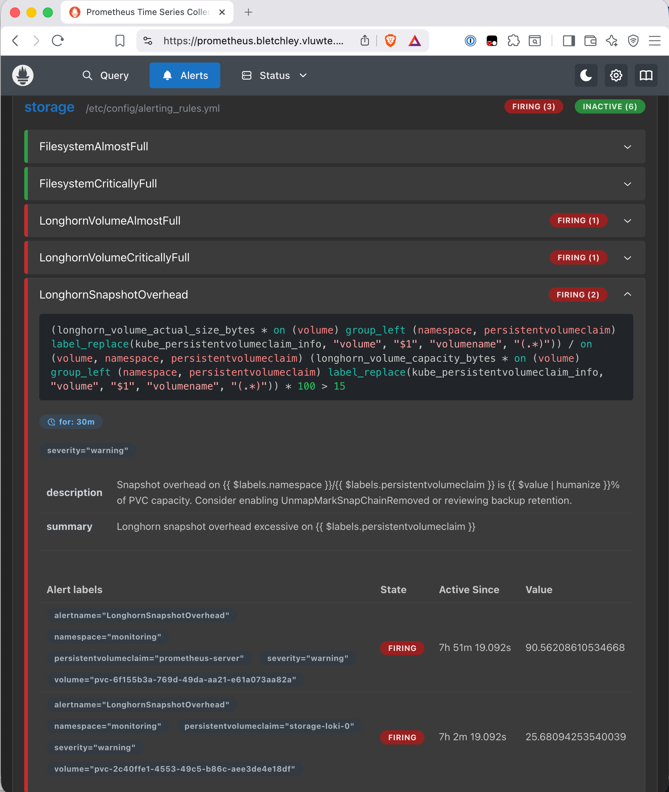Click FIRING (2) badge on LonghornSnapshotOverhead
Screen dimensions: 669x792
click(x=578, y=295)
